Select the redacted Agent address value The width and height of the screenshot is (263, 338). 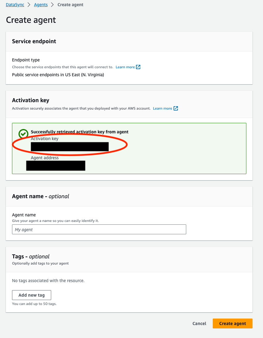coord(55,165)
